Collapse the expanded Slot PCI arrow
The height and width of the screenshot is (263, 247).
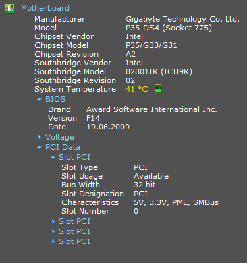[53, 158]
